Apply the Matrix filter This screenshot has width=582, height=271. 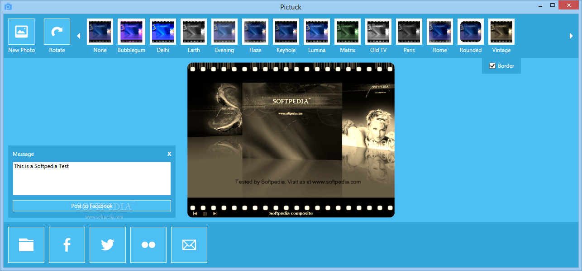(x=348, y=32)
